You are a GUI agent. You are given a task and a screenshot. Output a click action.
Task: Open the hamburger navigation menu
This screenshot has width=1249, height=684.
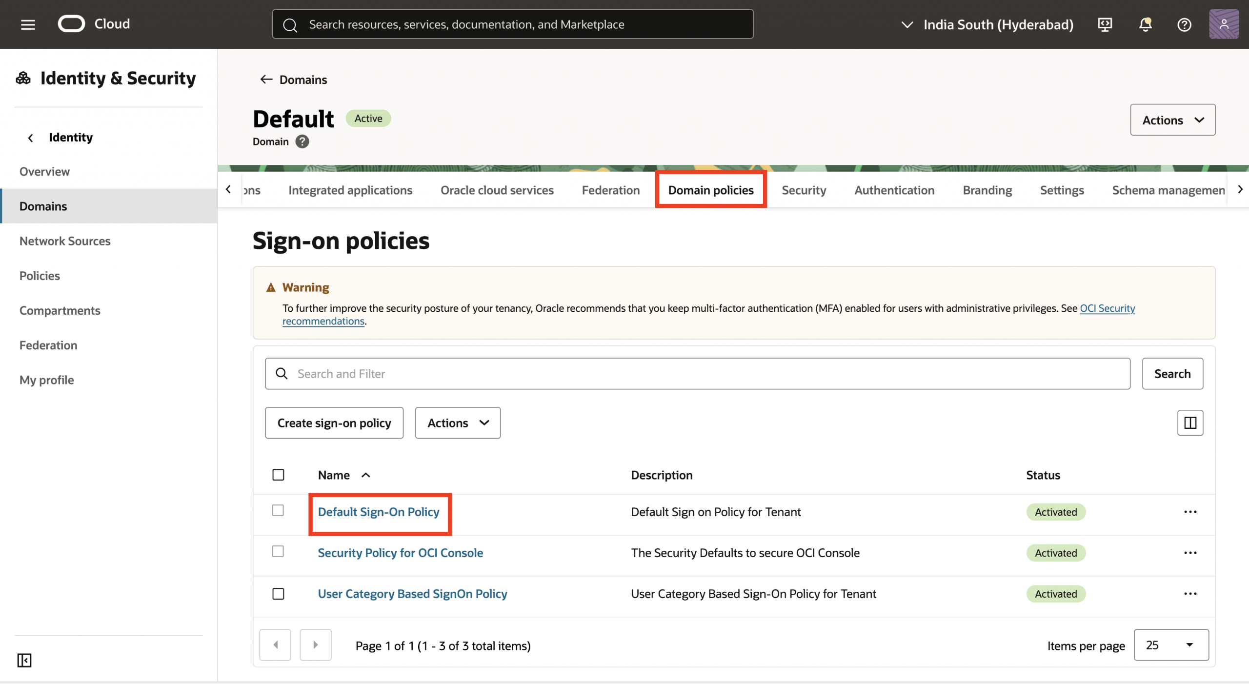point(28,24)
